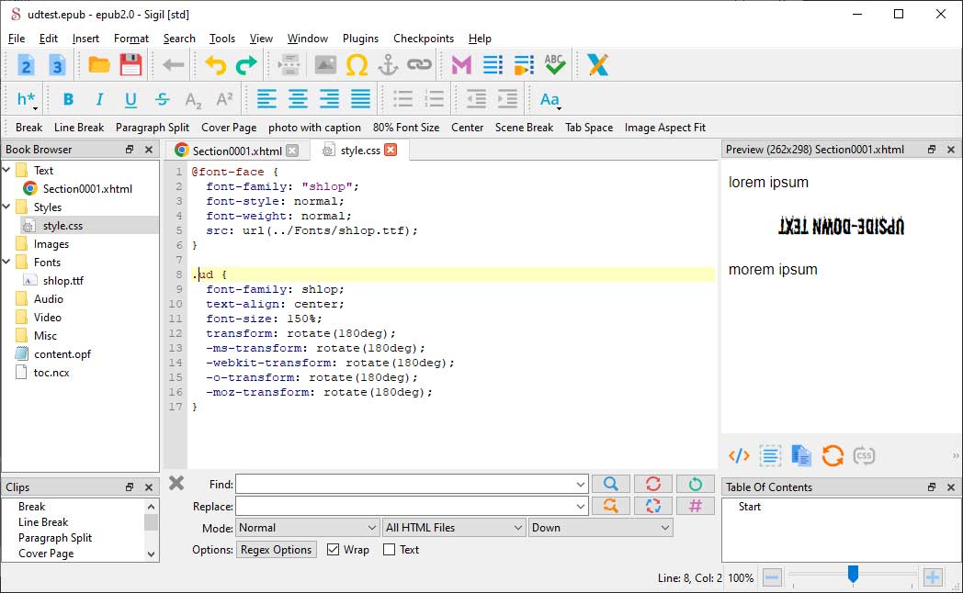Enable the Text option checkbox

coord(389,550)
